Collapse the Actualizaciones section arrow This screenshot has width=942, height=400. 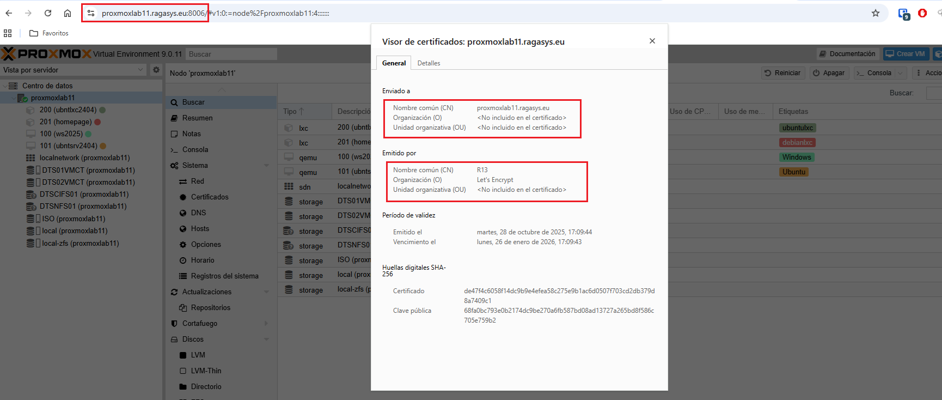(266, 292)
